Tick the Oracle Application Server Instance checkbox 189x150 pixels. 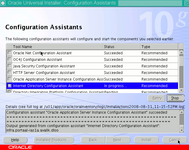click(x=9, y=79)
